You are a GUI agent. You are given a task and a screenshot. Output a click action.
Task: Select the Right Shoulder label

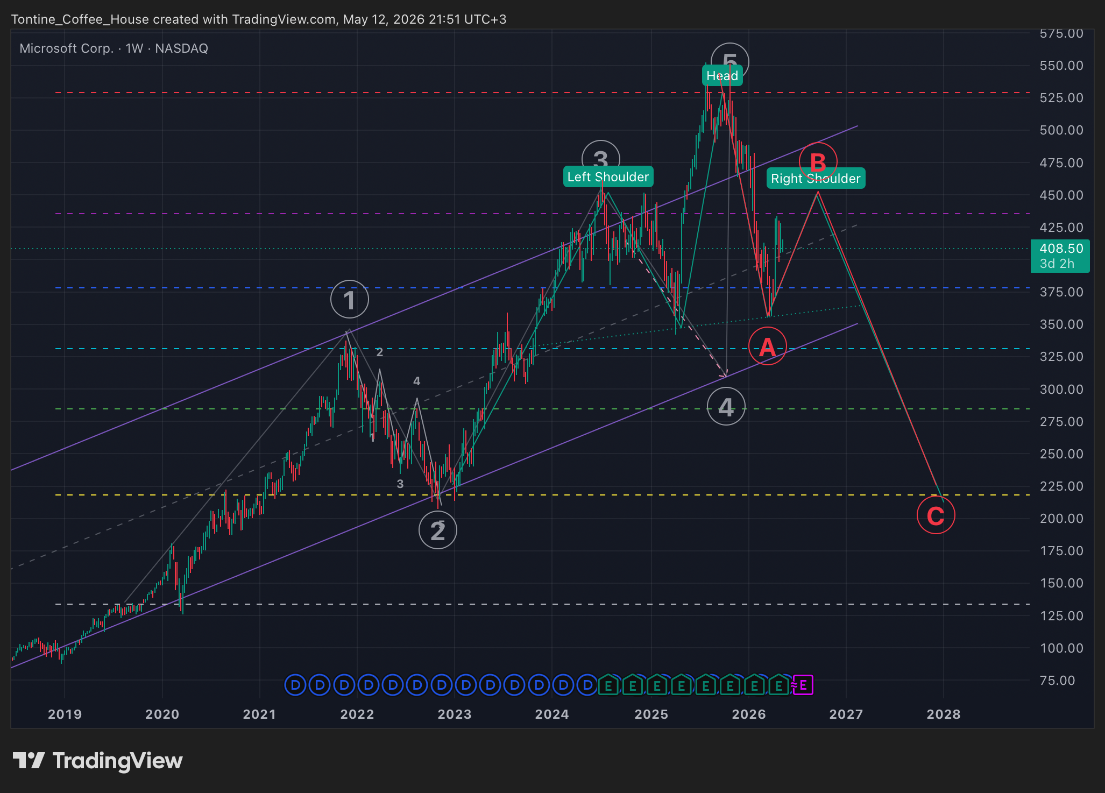pos(816,179)
